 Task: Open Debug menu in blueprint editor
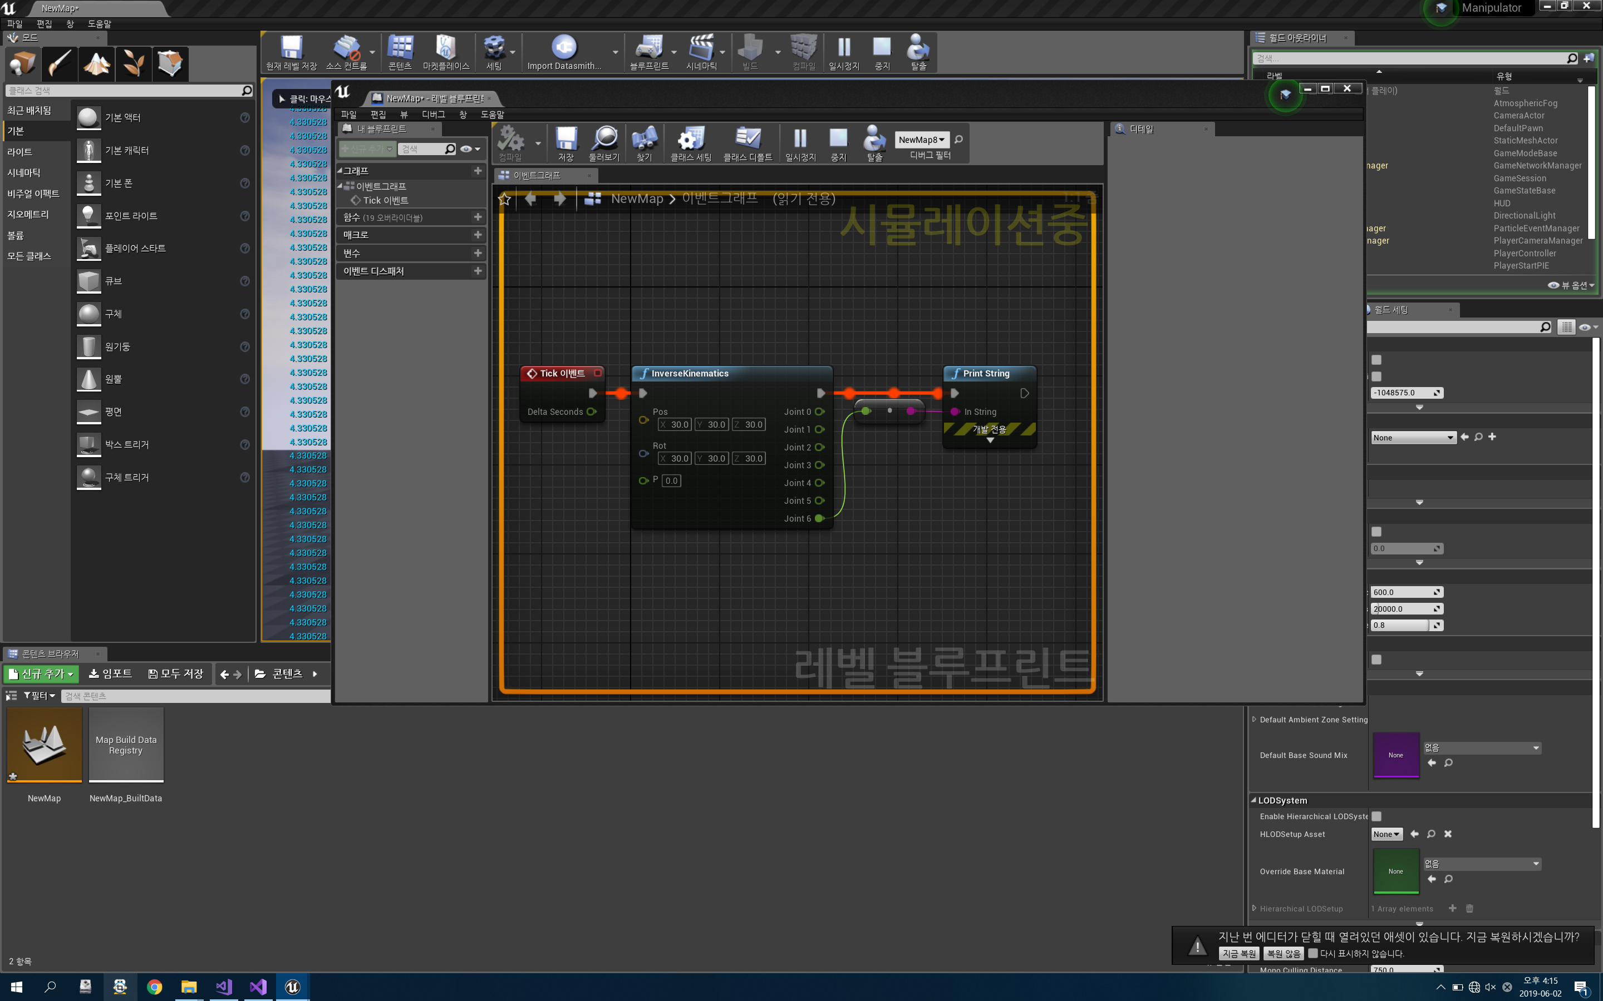click(x=433, y=115)
